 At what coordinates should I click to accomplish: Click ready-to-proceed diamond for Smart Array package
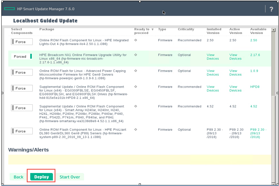click(136, 106)
